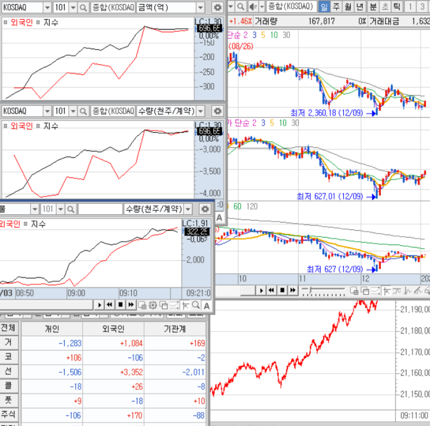The height and width of the screenshot is (426, 430).
Task: Click 전체 row header in investor table
Action: [9, 327]
